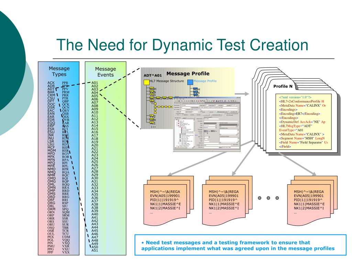Click the yellow OBX segment node

[153, 120]
